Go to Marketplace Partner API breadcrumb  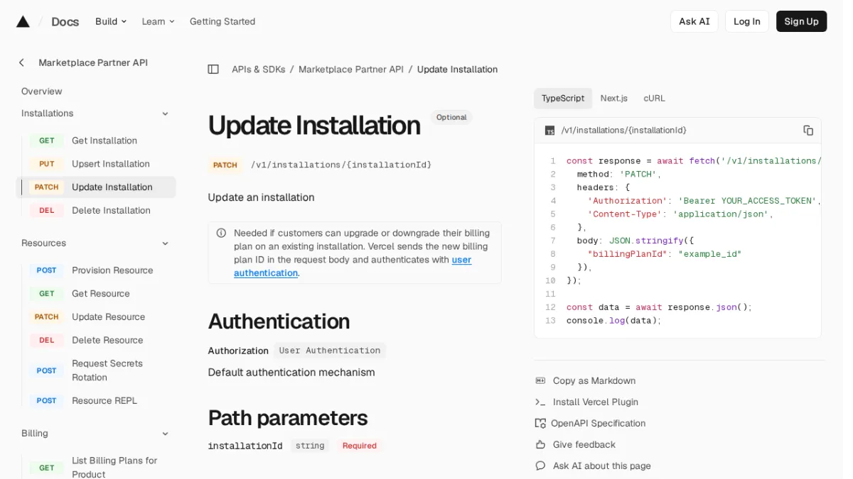point(351,69)
